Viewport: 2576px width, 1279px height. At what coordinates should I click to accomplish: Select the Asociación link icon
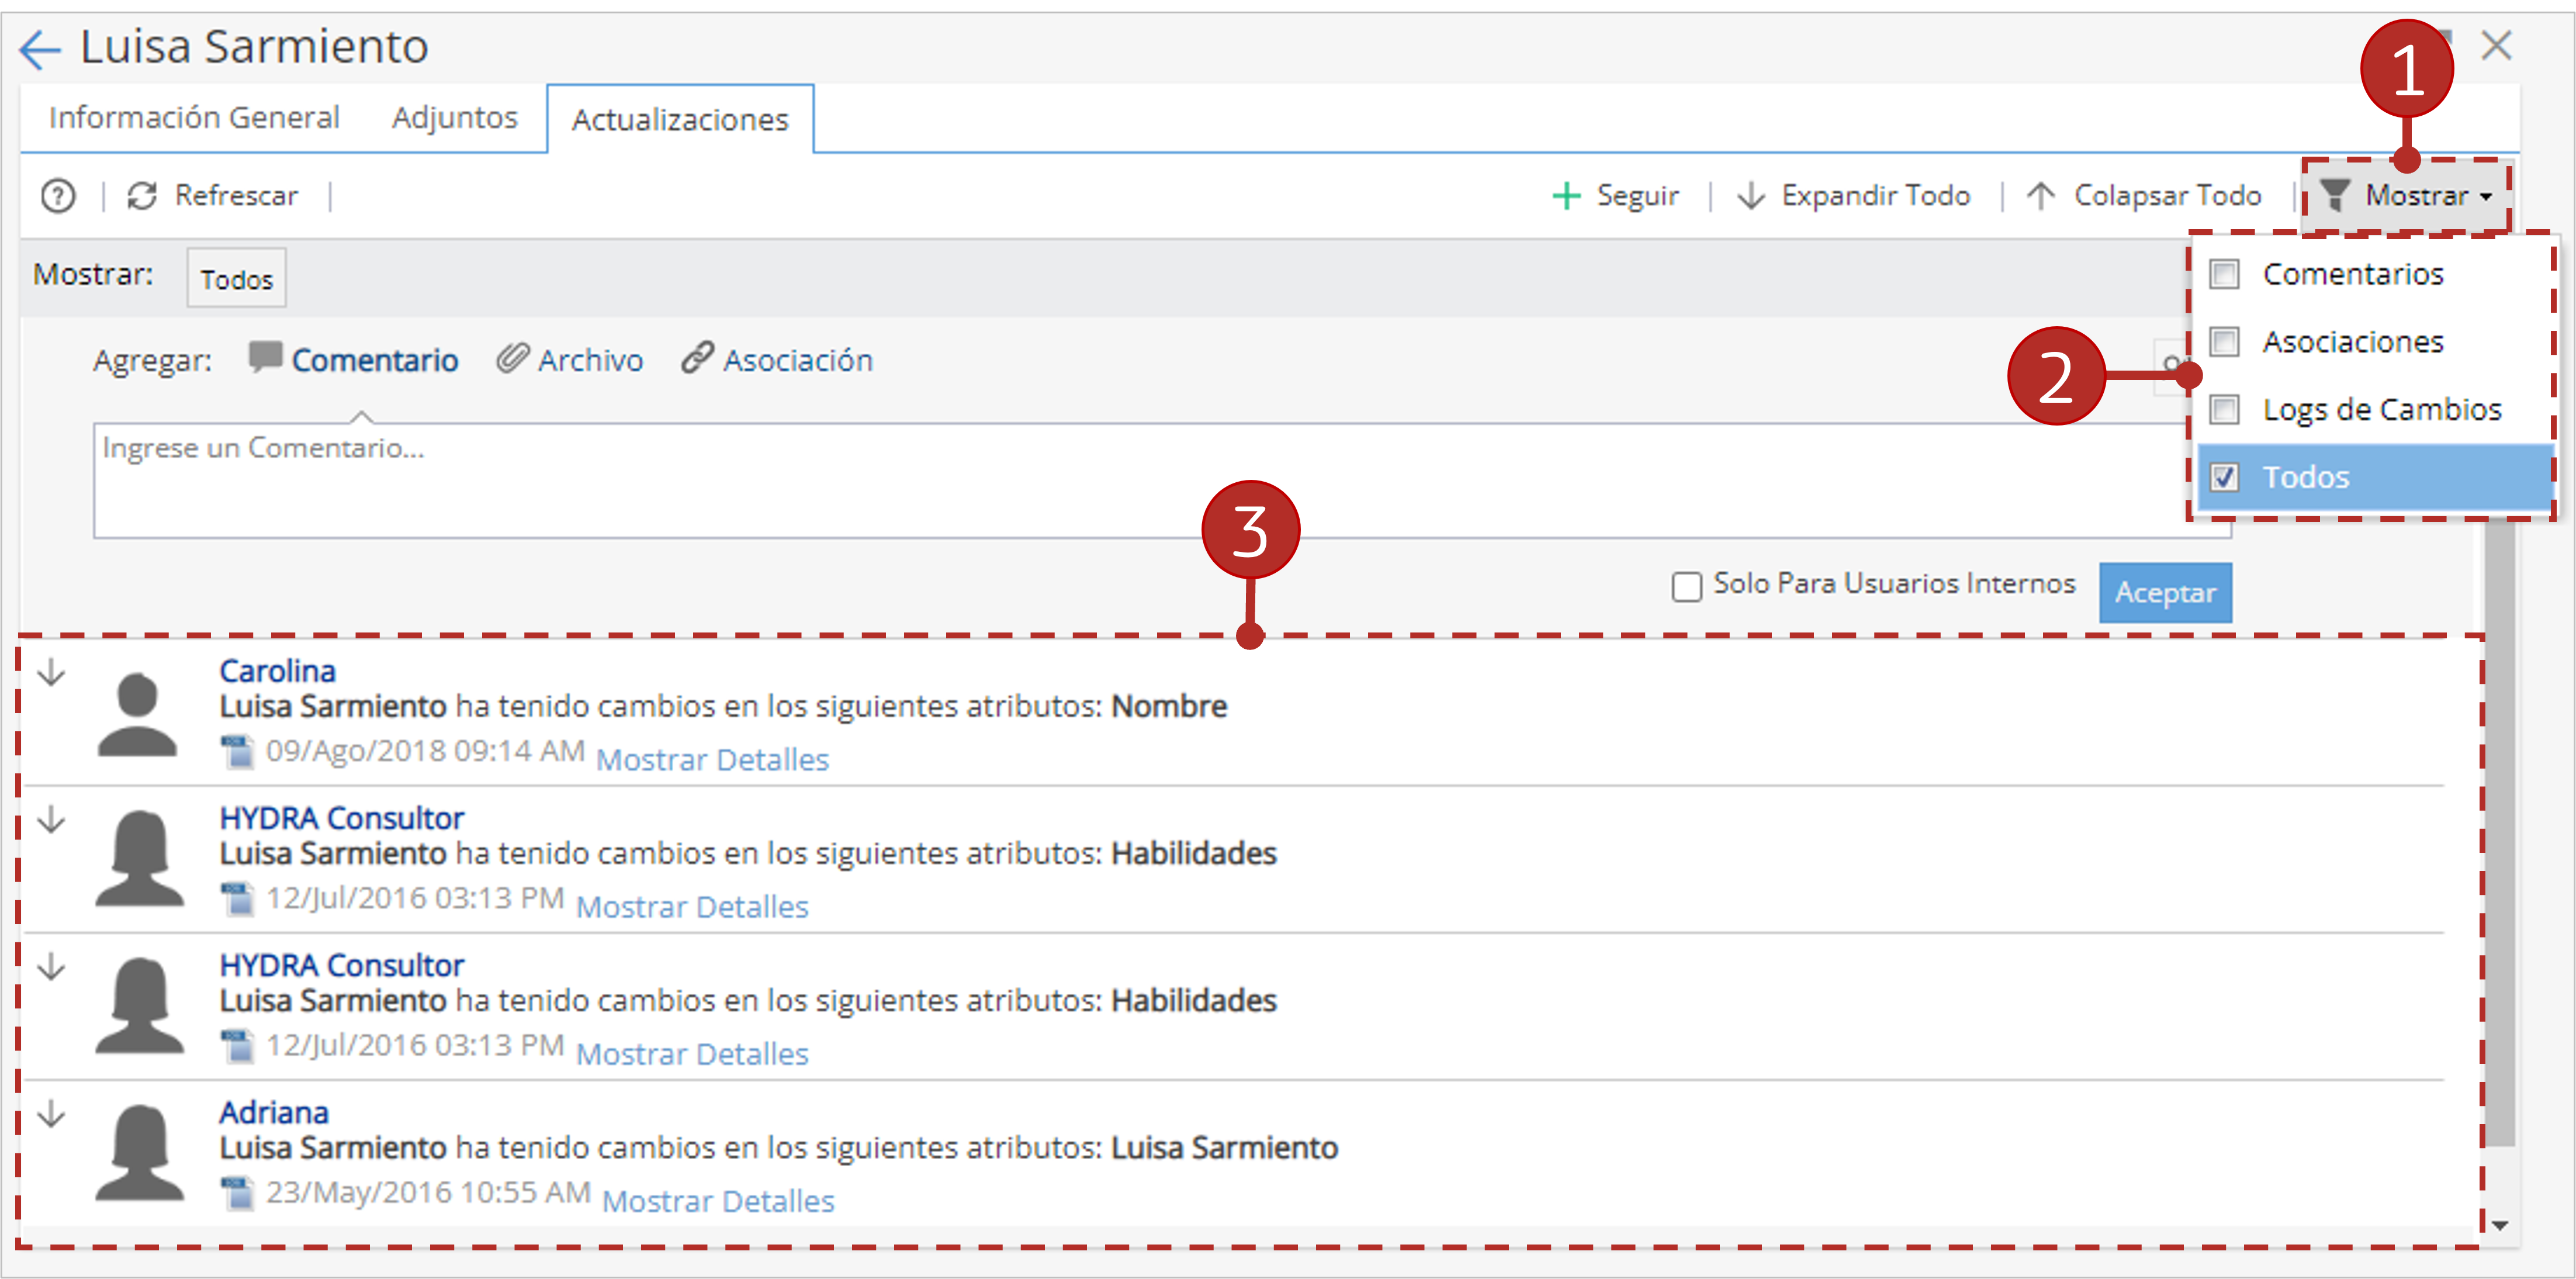pos(697,358)
